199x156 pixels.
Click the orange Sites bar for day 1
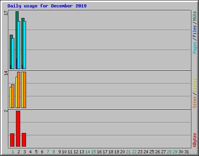click(x=13, y=96)
